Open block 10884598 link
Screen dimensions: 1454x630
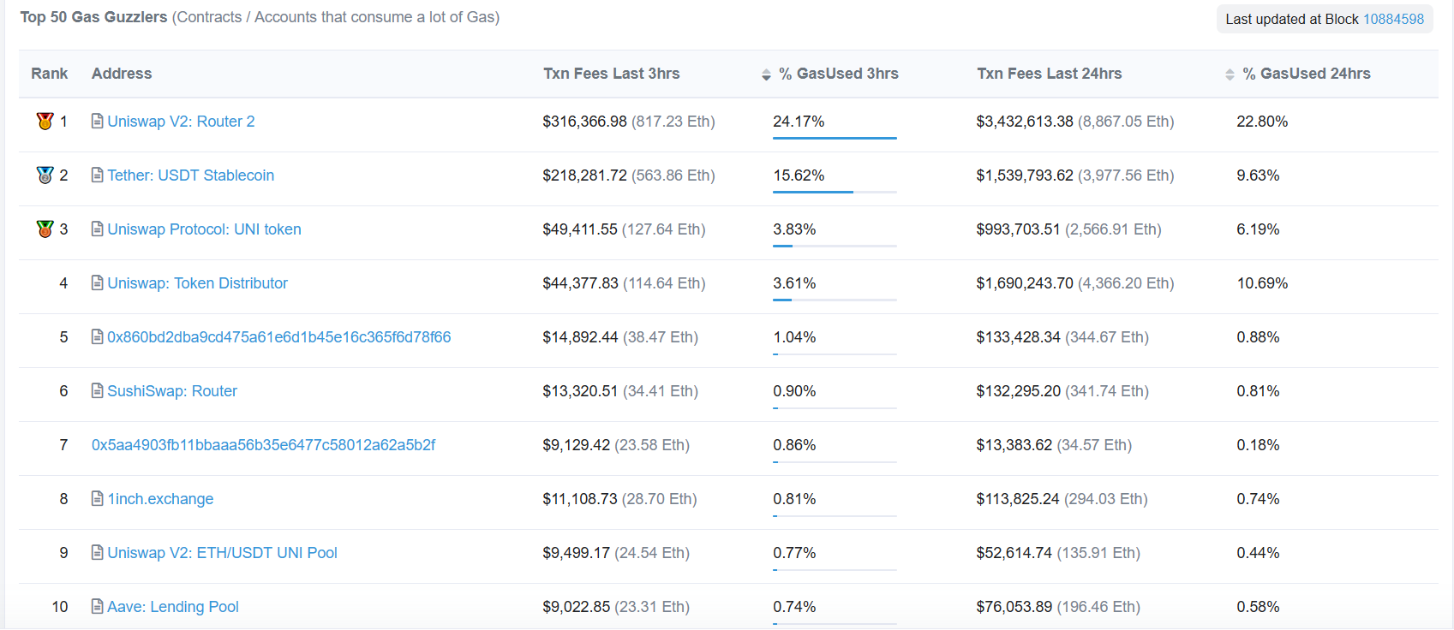coord(1393,19)
